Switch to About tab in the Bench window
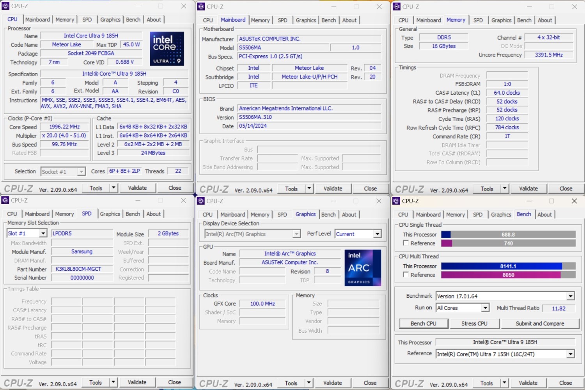 click(x=544, y=215)
